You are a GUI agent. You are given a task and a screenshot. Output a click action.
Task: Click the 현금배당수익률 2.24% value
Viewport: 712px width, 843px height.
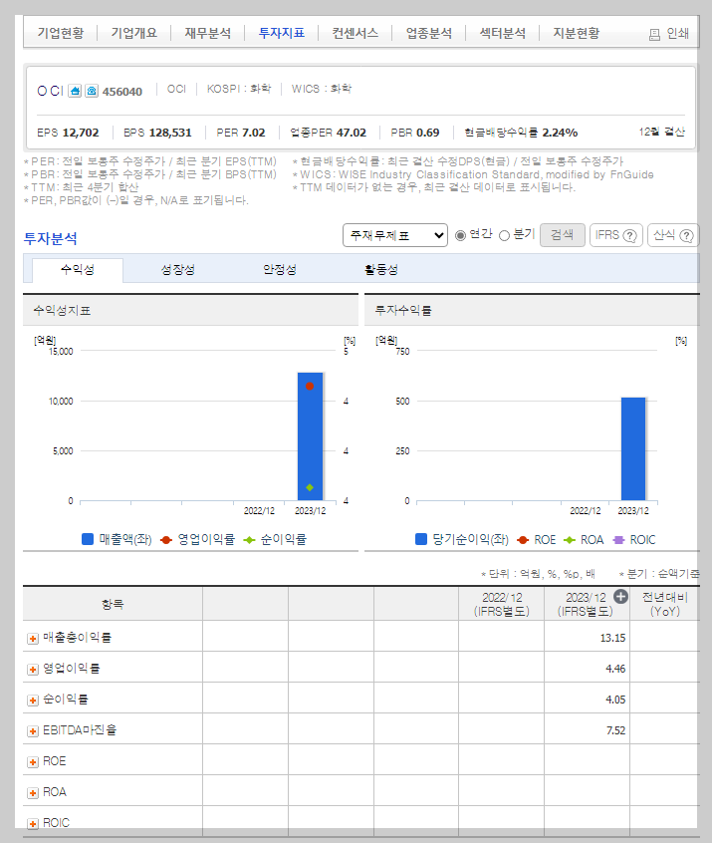560,133
